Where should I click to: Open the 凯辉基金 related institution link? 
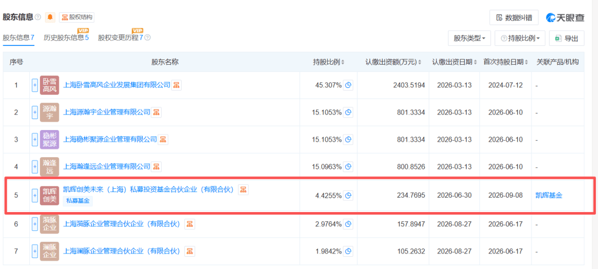[x=549, y=196]
